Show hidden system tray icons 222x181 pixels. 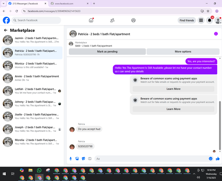(x=194, y=174)
